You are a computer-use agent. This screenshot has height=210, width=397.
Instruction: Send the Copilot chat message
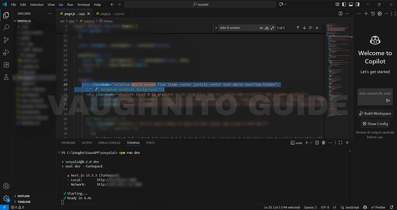pyautogui.click(x=388, y=100)
